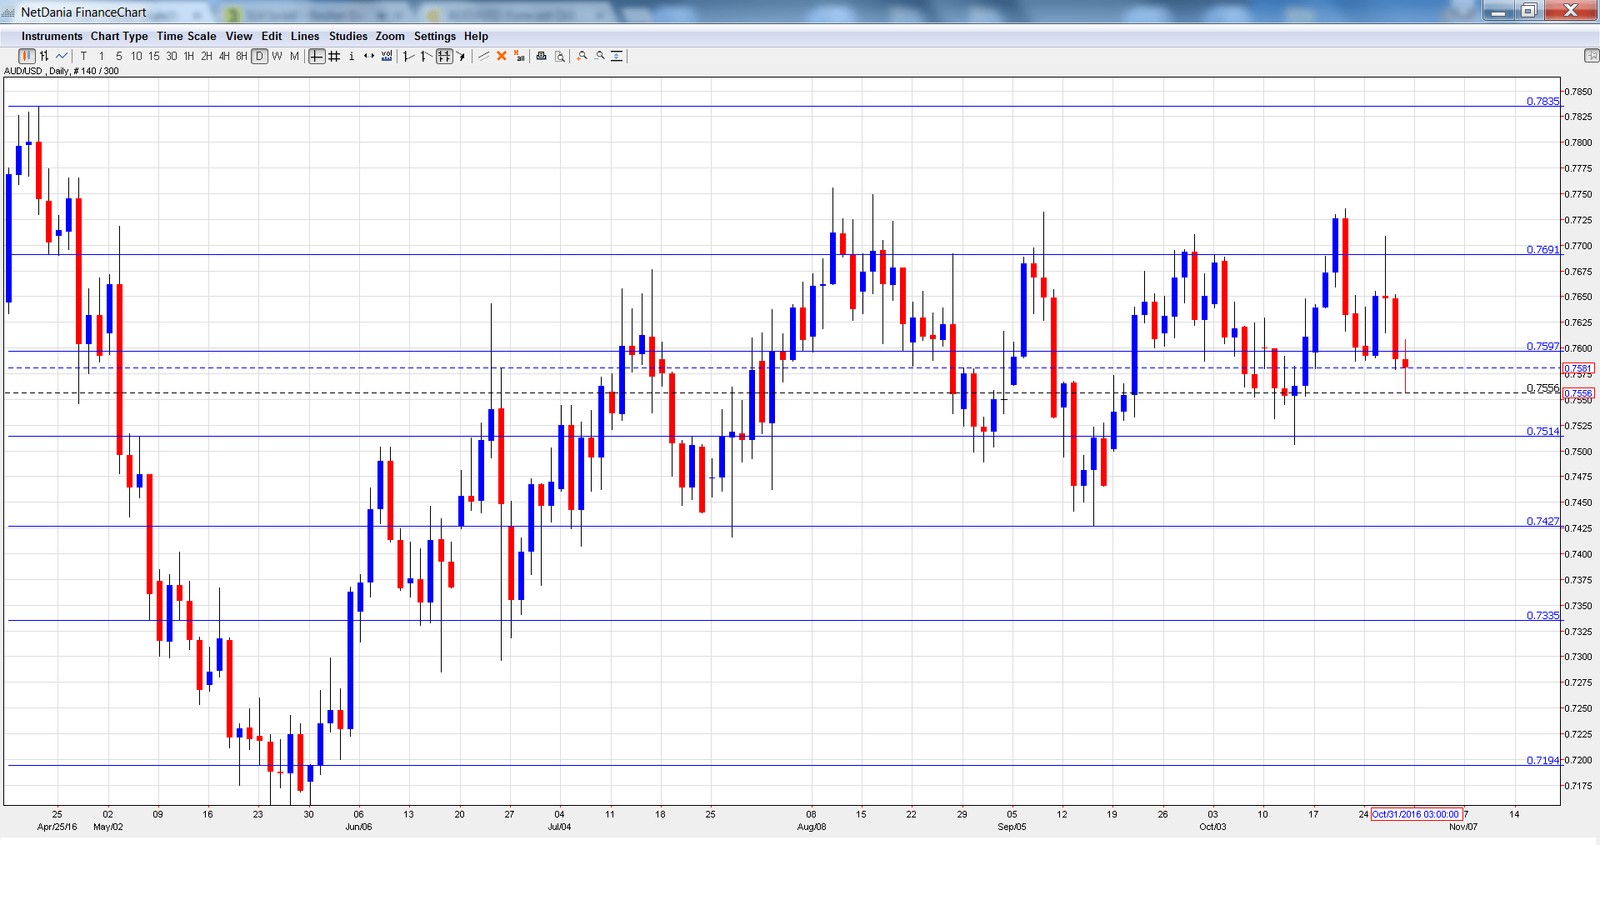This screenshot has height=900, width=1600.
Task: Toggle the chart grid display
Action: click(x=334, y=56)
